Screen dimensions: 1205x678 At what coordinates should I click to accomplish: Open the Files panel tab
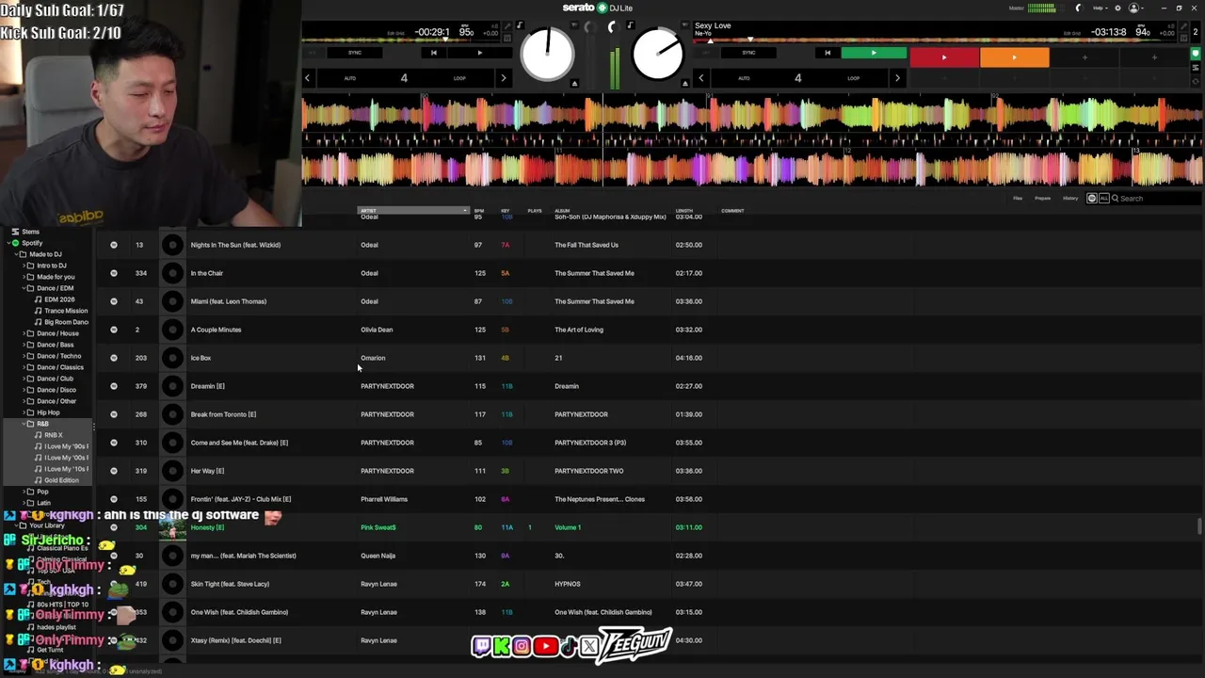pyautogui.click(x=1018, y=198)
